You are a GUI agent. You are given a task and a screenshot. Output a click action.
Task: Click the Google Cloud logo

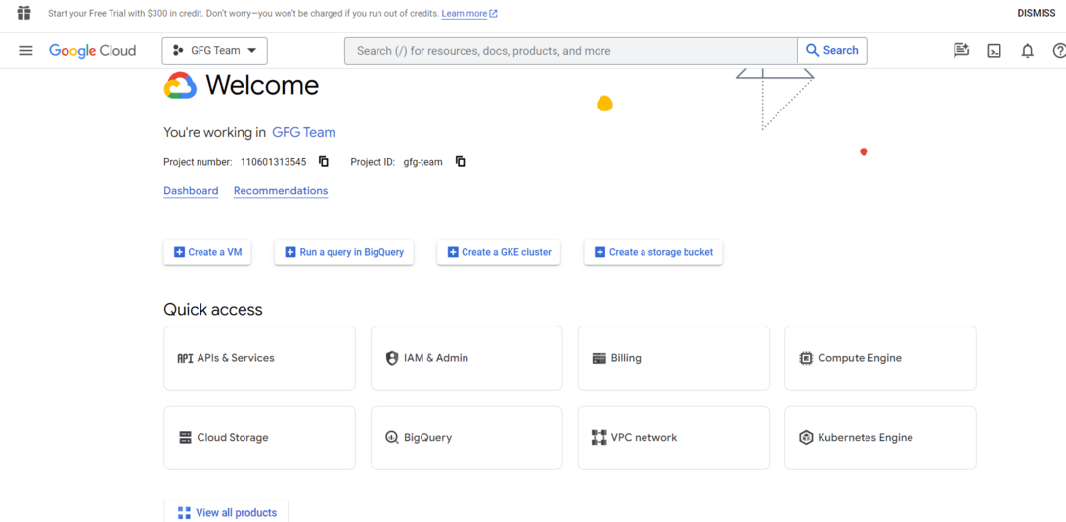(x=93, y=50)
